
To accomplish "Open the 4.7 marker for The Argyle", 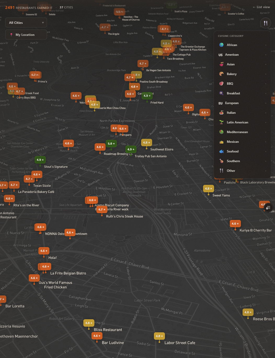I will pos(105,27).
